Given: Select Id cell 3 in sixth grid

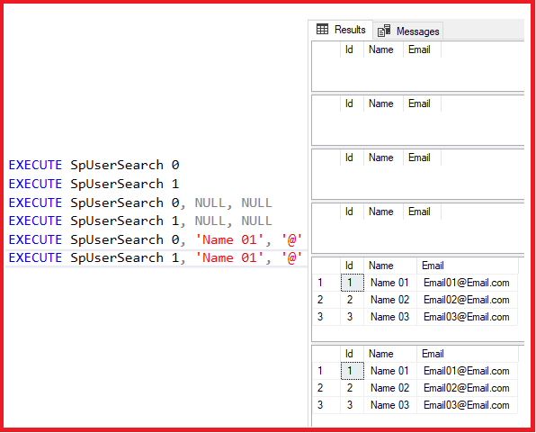Looking at the screenshot, I should (353, 405).
